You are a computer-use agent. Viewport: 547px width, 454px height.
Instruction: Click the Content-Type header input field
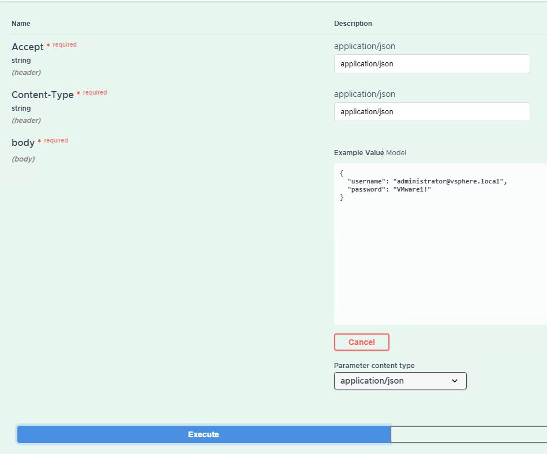pyautogui.click(x=432, y=112)
